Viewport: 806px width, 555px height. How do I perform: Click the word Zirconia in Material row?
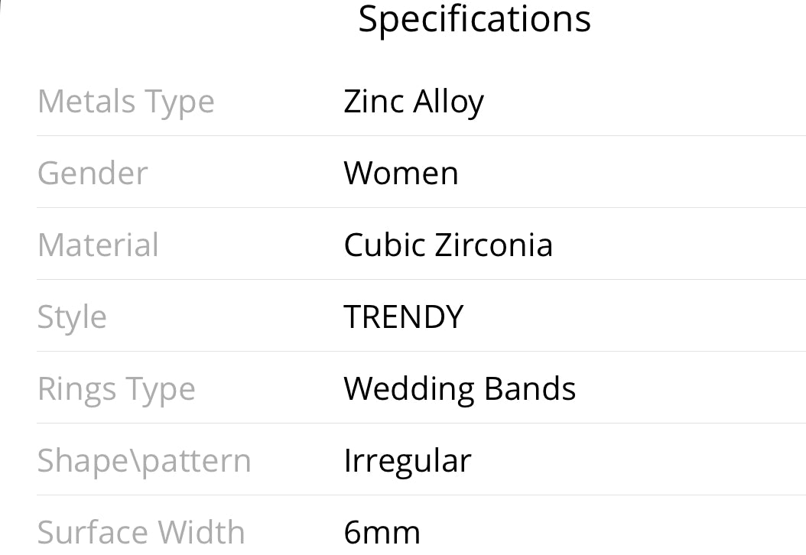click(494, 245)
